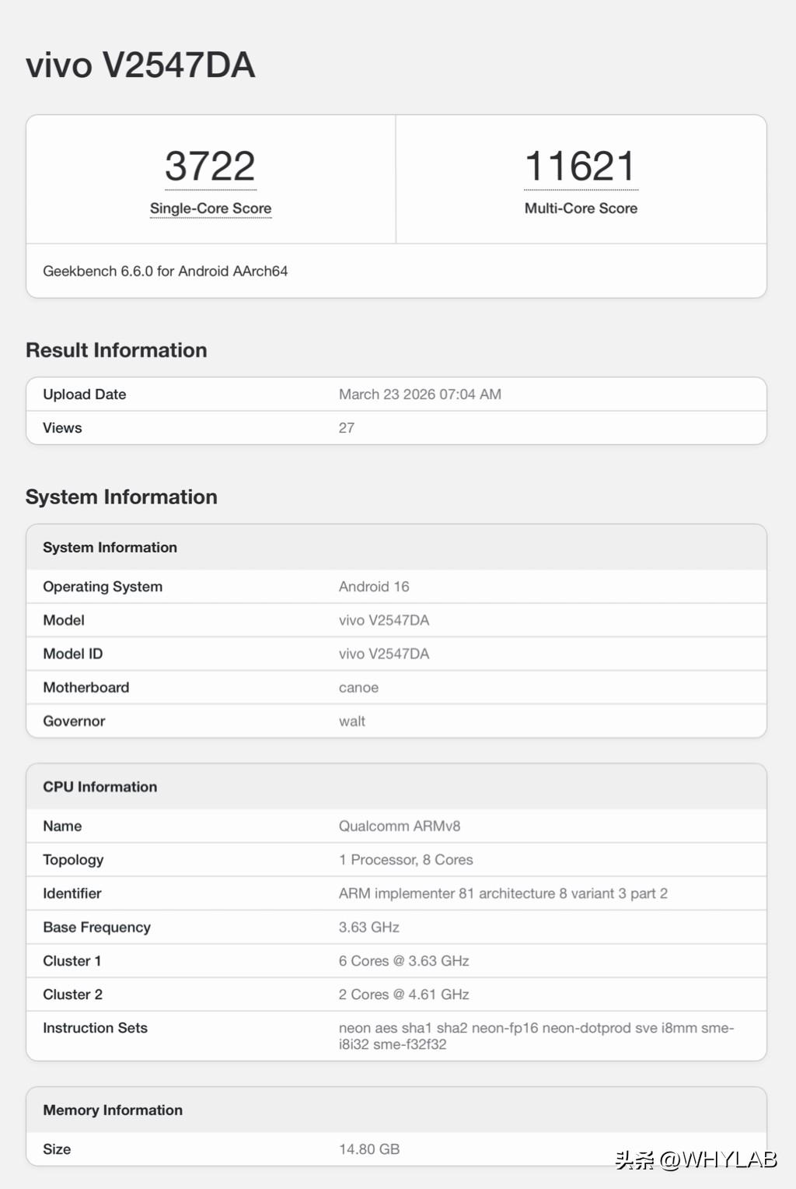
Task: Click the Geekbench 6.6.0 for Android AArch64 label
Action: (165, 271)
